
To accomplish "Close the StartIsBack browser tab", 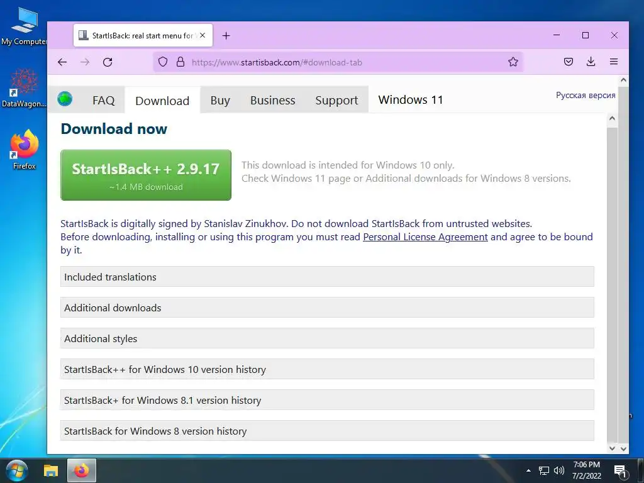I will pyautogui.click(x=203, y=35).
